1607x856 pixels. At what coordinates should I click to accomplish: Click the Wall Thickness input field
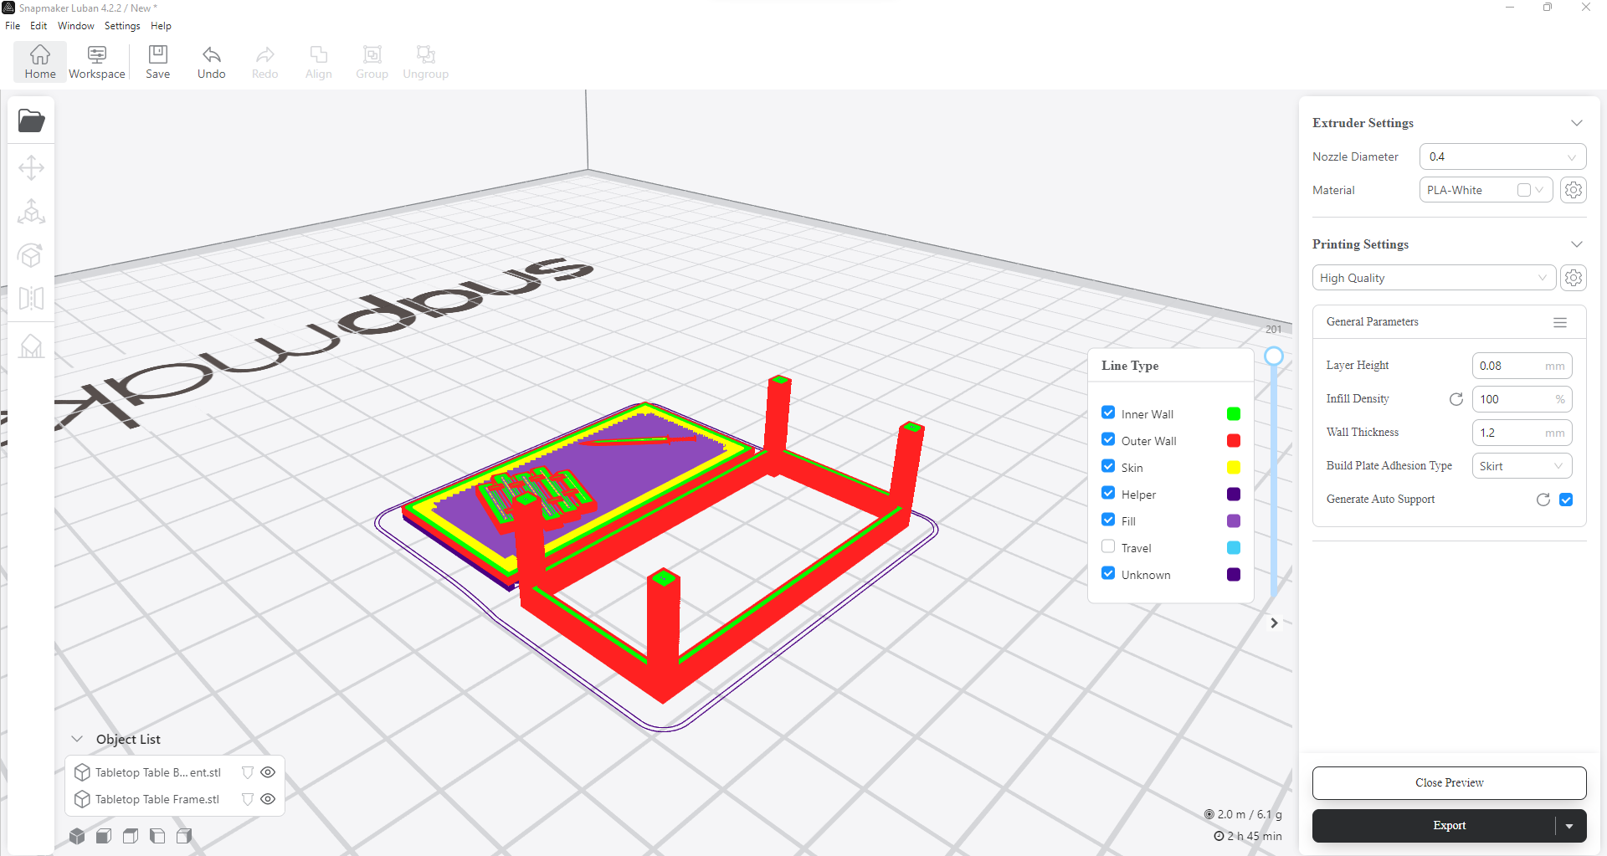[1522, 433]
